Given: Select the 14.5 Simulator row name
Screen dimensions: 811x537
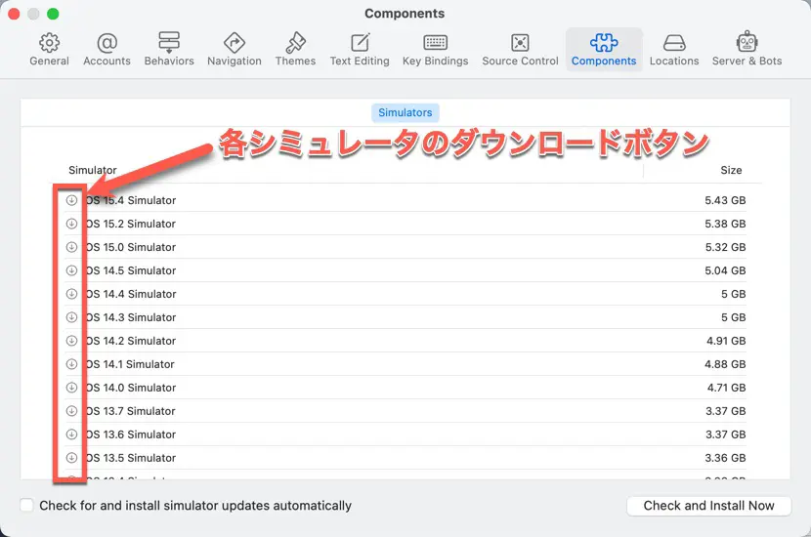Looking at the screenshot, I should [x=131, y=270].
